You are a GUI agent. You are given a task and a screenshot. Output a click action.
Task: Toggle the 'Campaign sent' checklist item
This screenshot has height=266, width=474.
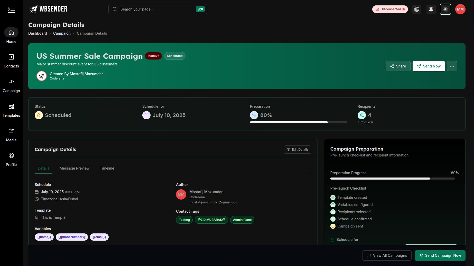333,226
